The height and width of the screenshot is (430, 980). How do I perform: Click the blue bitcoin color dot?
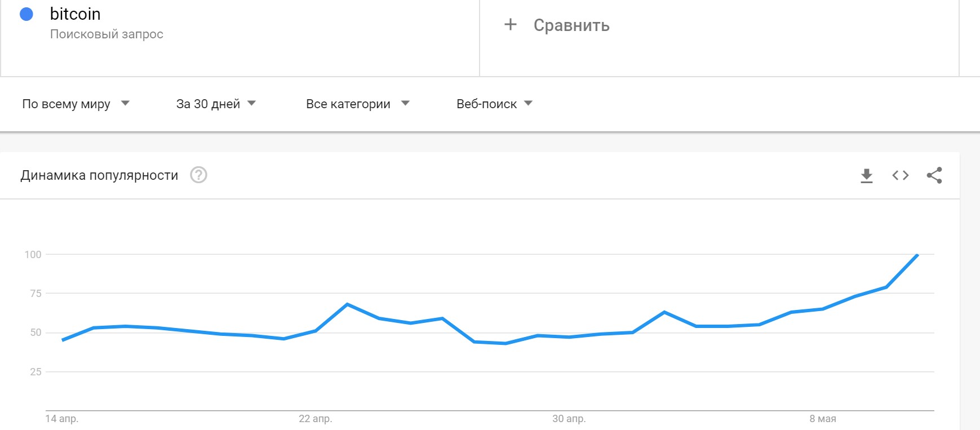pos(26,14)
